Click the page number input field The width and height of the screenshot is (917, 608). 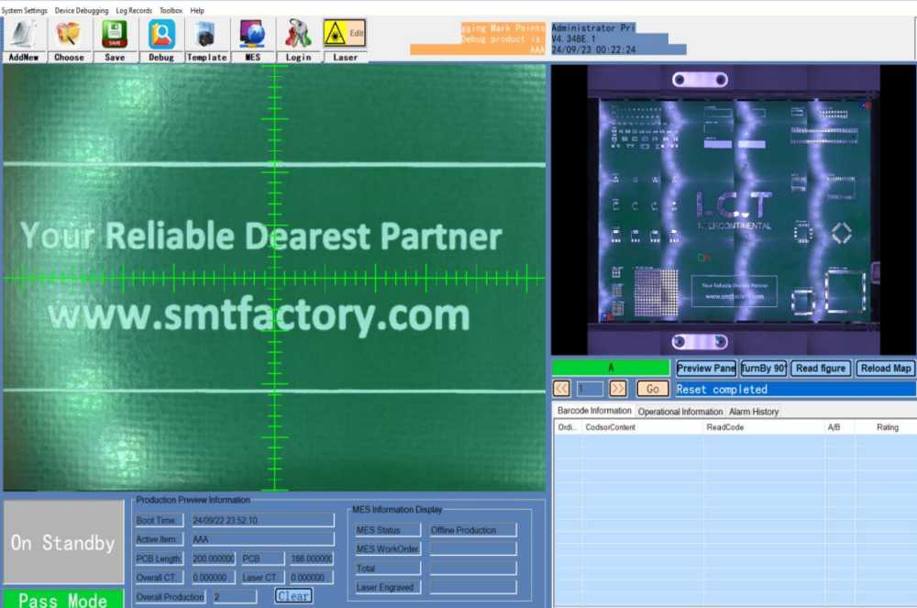590,389
